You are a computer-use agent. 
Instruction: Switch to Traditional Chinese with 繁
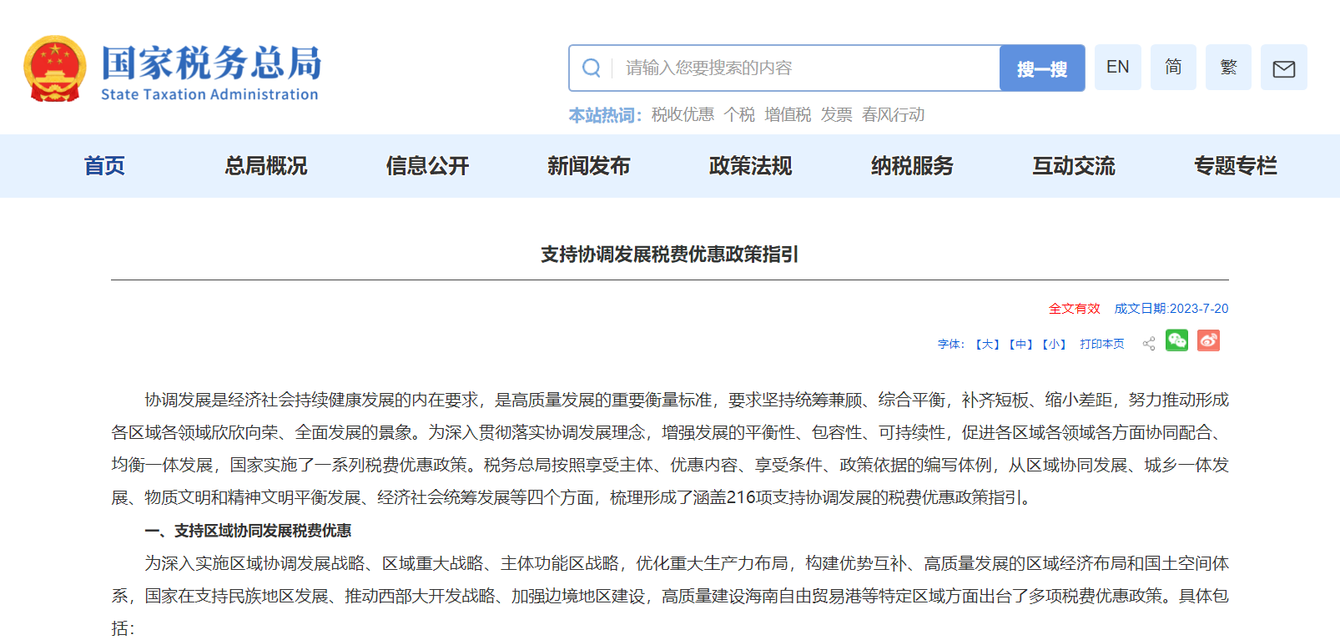(1228, 68)
